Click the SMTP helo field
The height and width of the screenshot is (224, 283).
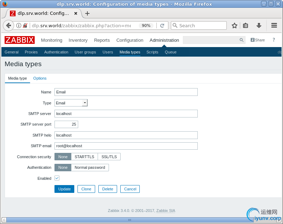pyautogui.click(x=126, y=135)
